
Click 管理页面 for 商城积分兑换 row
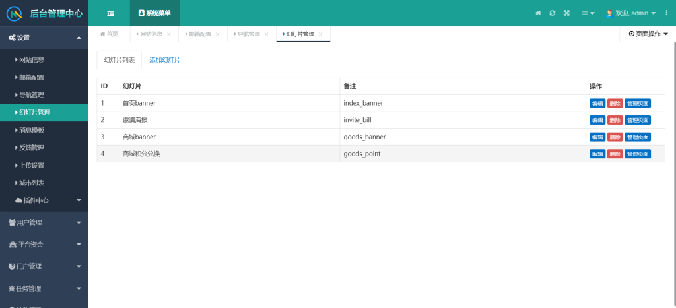tap(638, 154)
